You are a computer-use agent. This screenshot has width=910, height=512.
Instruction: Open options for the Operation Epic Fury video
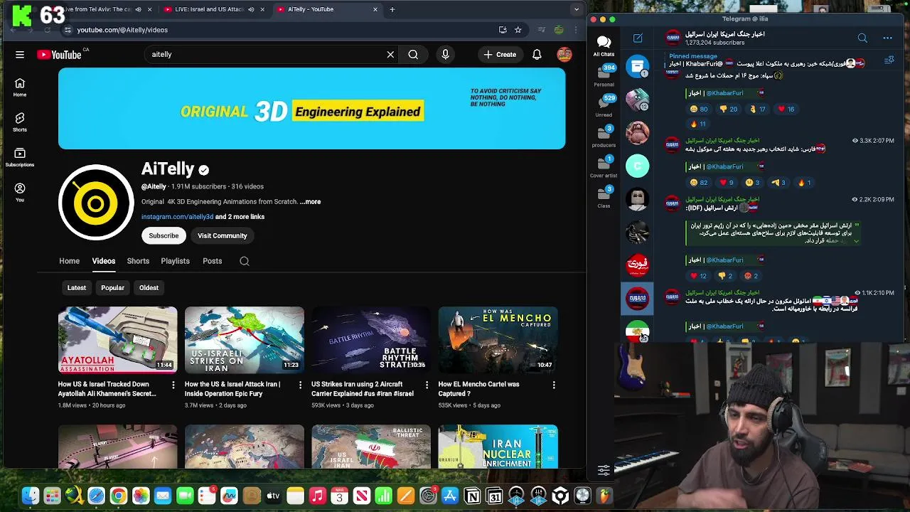(x=300, y=385)
